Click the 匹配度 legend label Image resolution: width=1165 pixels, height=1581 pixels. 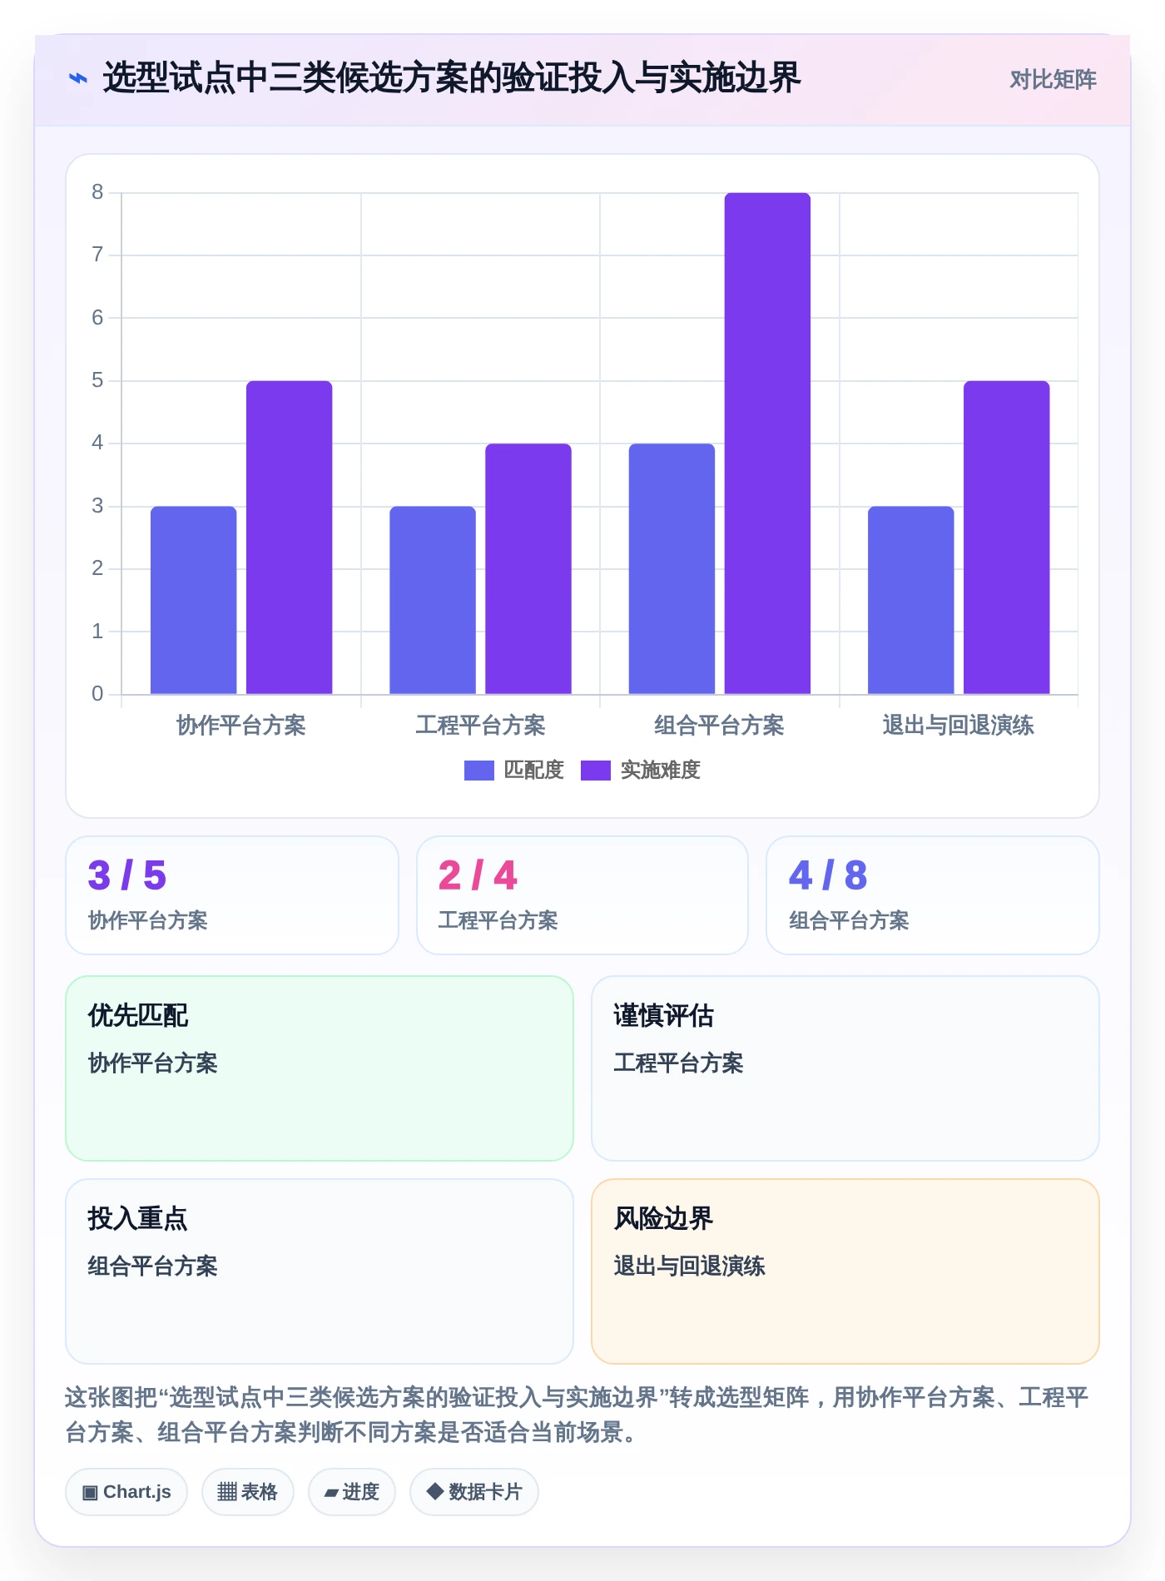coord(534,771)
